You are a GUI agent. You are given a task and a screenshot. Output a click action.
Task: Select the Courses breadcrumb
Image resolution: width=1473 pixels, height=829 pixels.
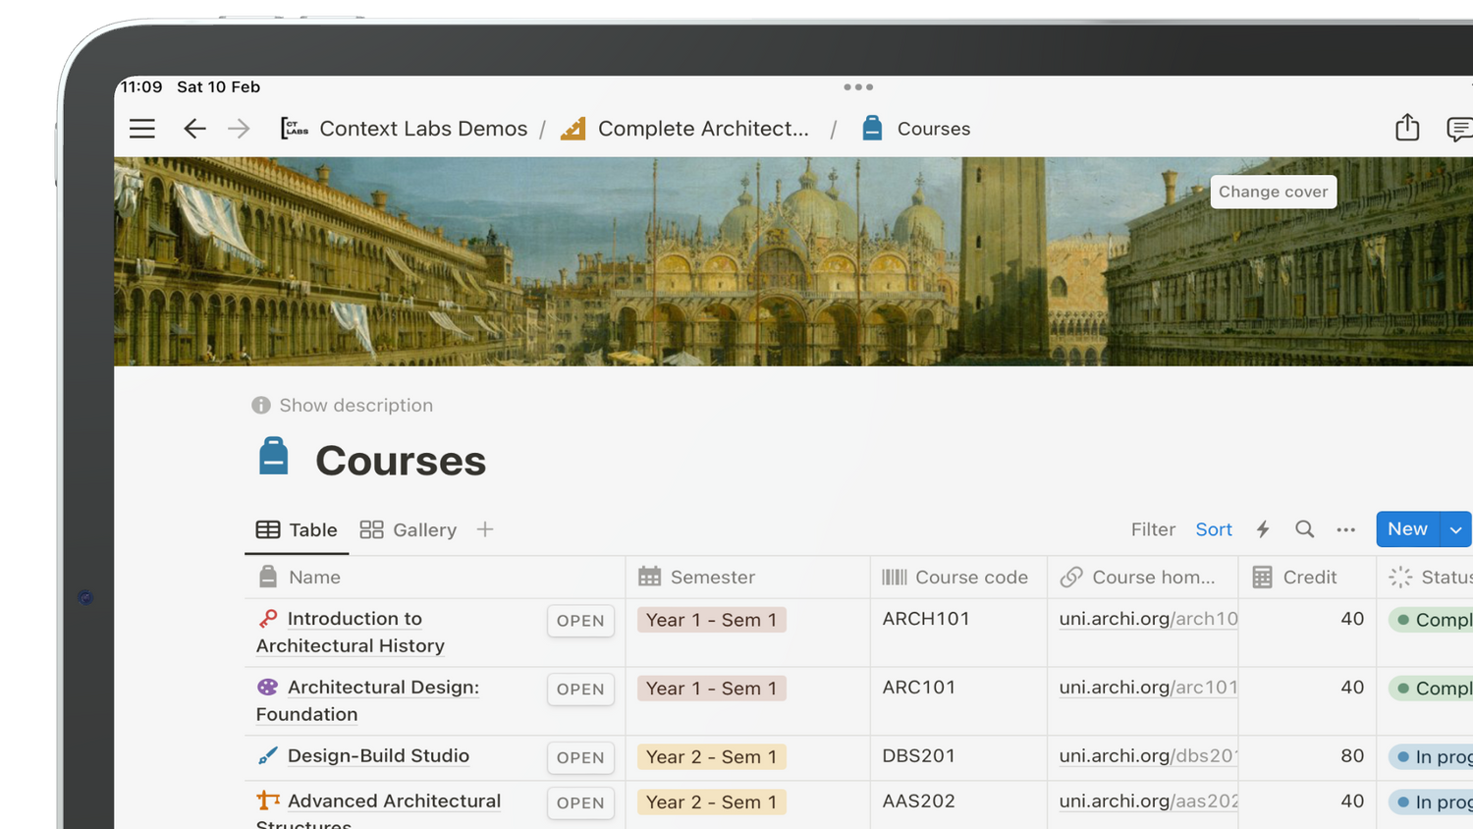(933, 129)
